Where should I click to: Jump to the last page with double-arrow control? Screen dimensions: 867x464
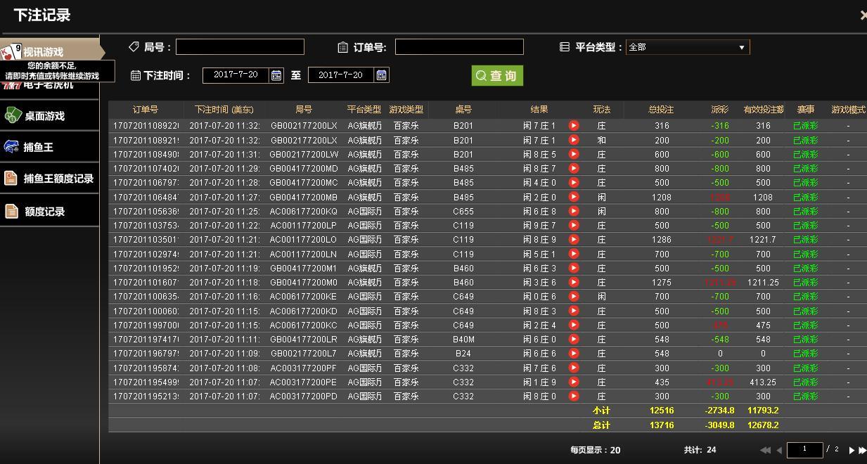[x=863, y=450]
